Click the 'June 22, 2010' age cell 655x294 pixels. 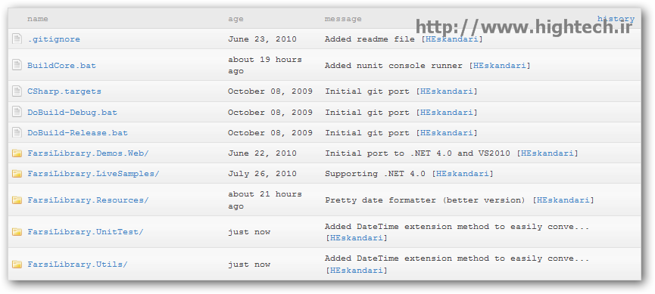coord(262,153)
